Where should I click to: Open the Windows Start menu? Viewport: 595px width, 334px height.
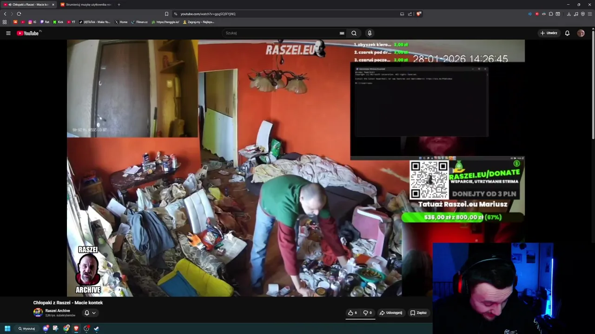pos(7,328)
